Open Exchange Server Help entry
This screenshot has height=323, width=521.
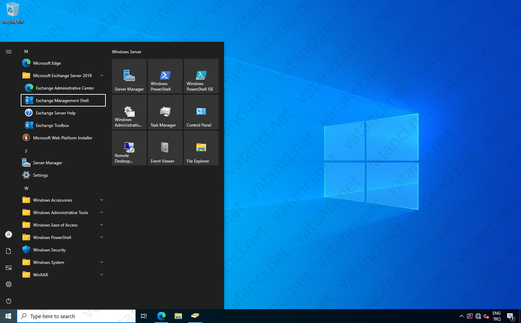click(x=63, y=113)
